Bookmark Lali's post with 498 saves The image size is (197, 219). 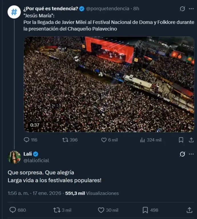tap(145, 210)
